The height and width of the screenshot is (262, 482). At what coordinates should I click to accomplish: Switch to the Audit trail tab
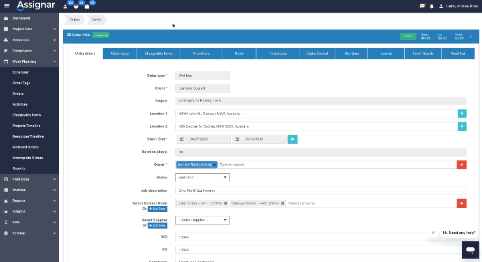[458, 53]
